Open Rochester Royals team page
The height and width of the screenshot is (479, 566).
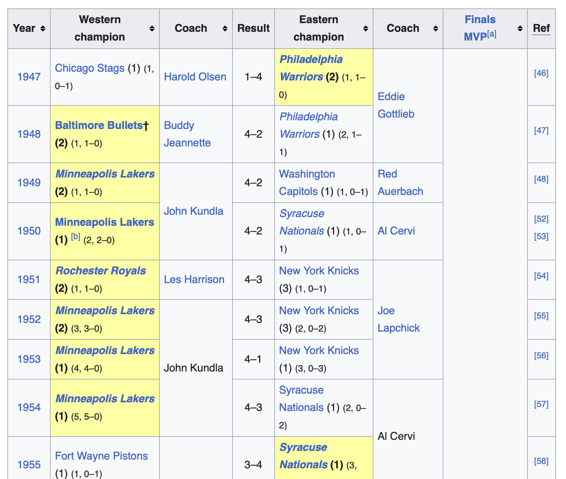coord(100,271)
